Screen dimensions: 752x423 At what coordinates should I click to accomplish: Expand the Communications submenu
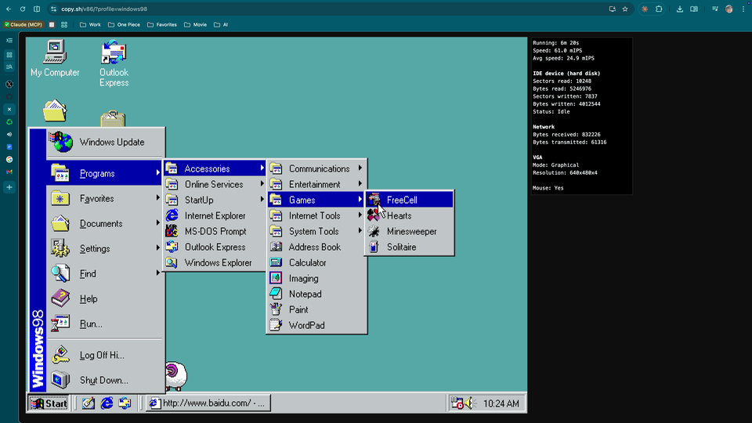point(318,168)
